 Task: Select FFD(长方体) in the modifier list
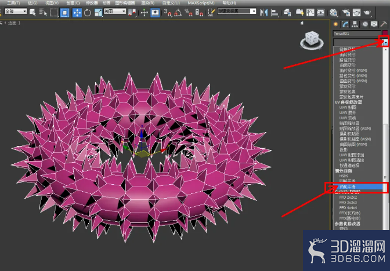pos(350,213)
